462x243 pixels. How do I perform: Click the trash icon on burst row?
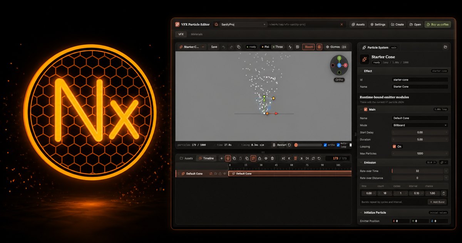coord(444,193)
